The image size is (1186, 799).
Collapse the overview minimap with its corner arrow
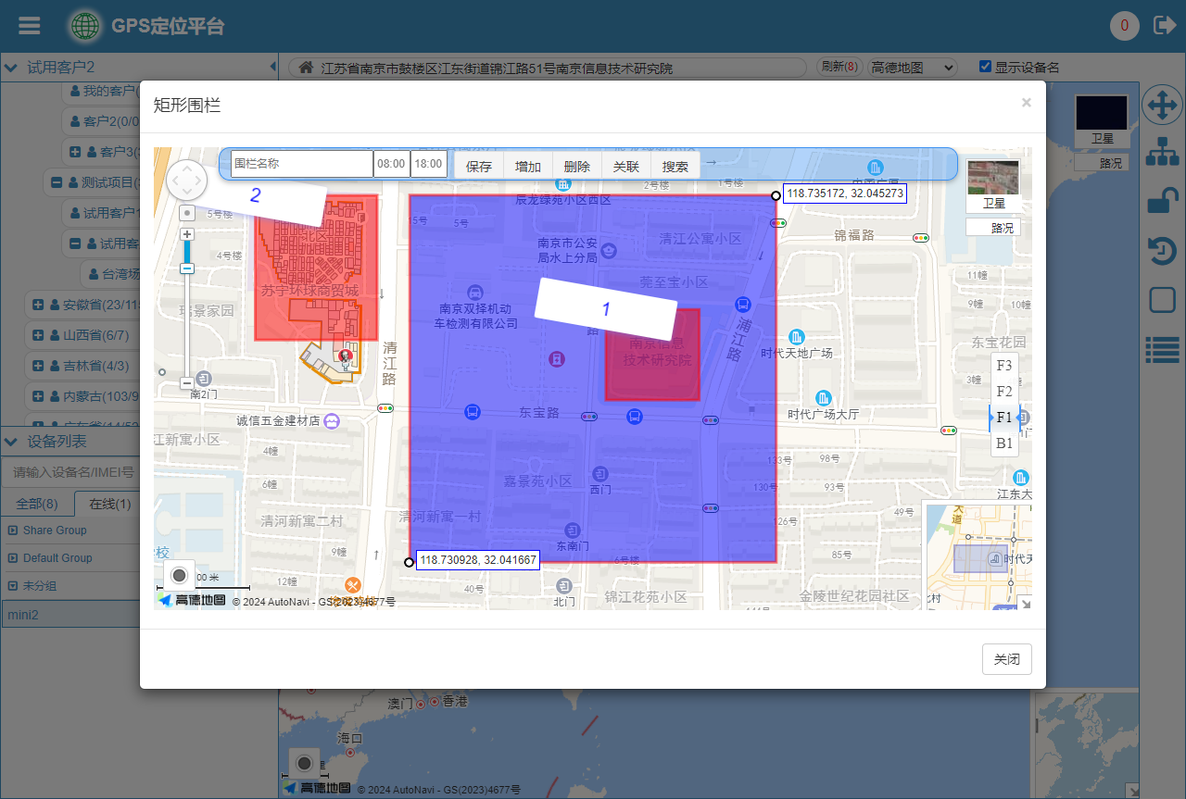(1025, 603)
